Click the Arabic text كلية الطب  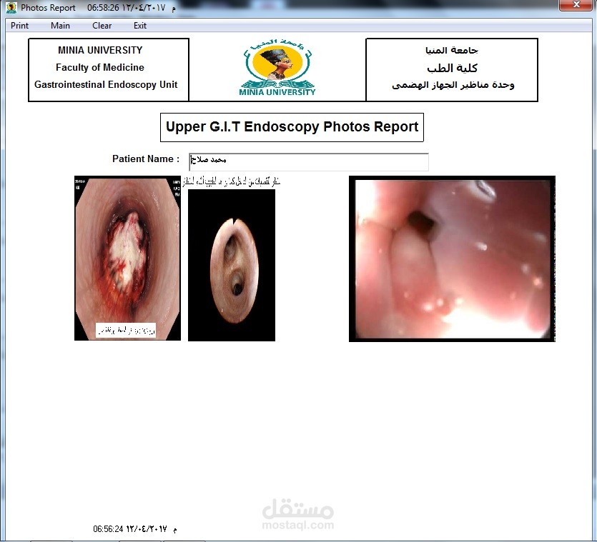click(452, 68)
